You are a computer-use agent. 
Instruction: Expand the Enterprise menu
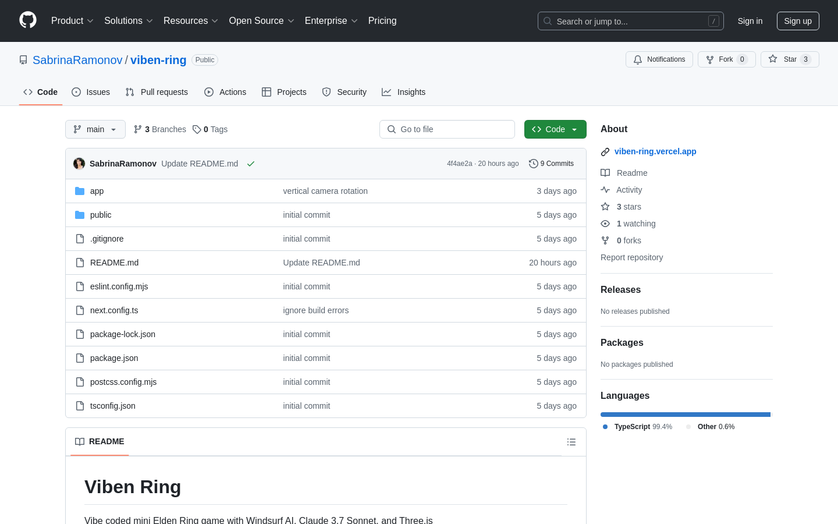tap(331, 21)
